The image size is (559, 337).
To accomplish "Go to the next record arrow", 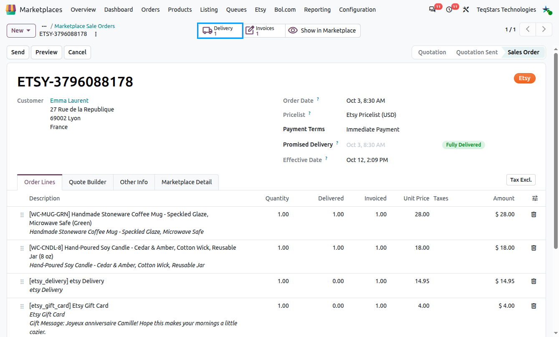I will (544, 29).
